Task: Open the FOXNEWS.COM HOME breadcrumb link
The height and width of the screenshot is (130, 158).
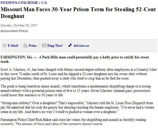Action: click(x=19, y=3)
